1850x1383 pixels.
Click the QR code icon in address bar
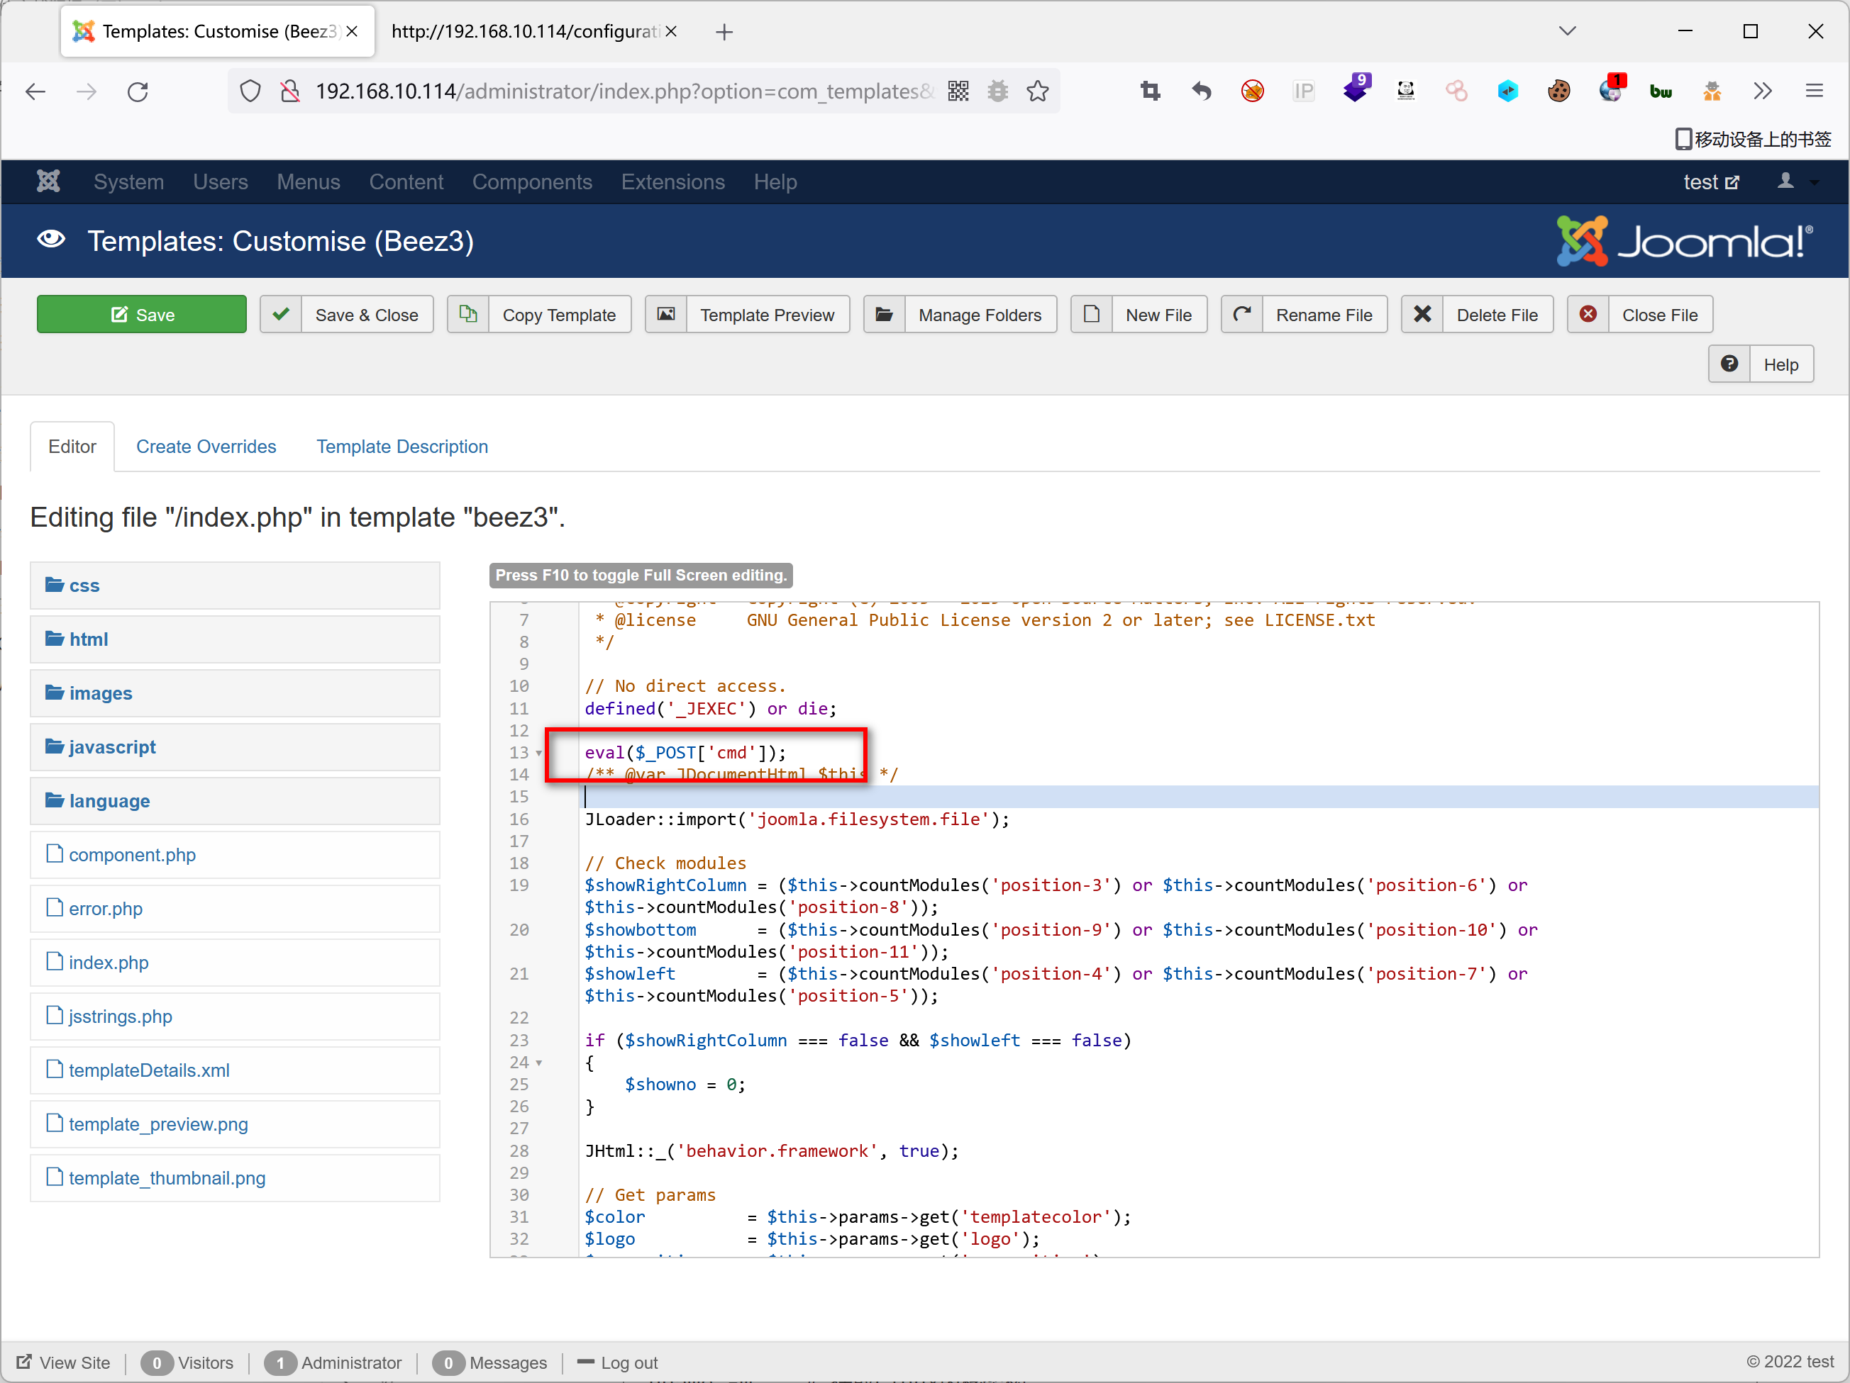[x=958, y=91]
